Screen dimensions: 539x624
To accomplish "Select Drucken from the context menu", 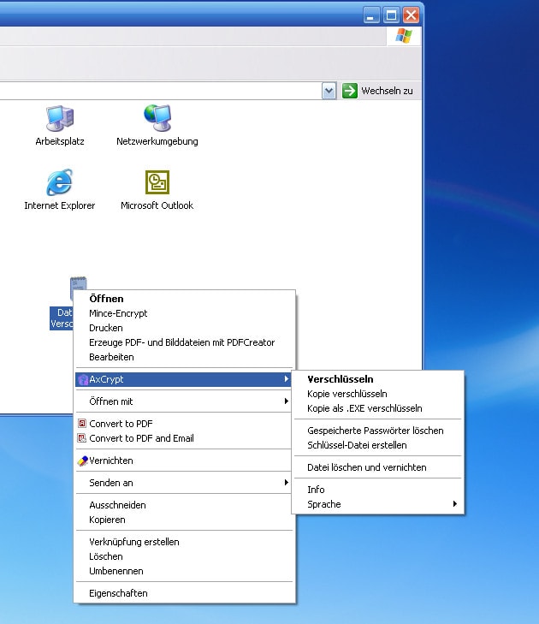I will point(183,328).
